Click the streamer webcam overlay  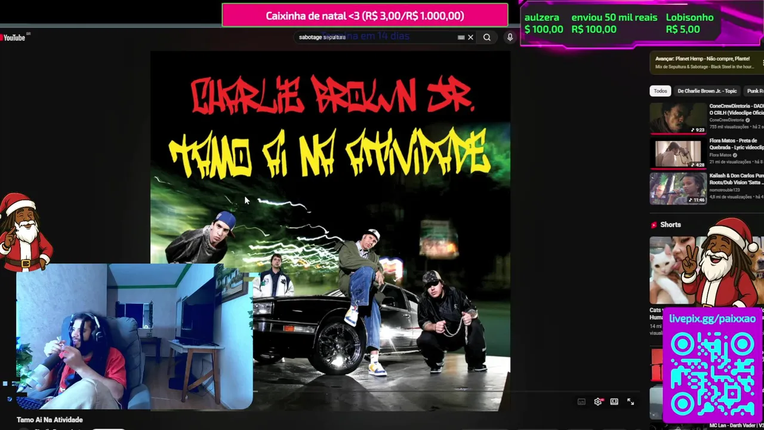point(134,337)
